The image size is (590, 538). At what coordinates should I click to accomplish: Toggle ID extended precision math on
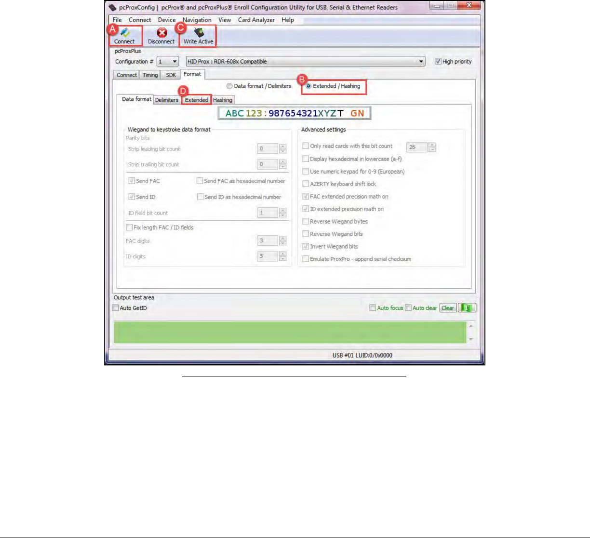coord(306,209)
